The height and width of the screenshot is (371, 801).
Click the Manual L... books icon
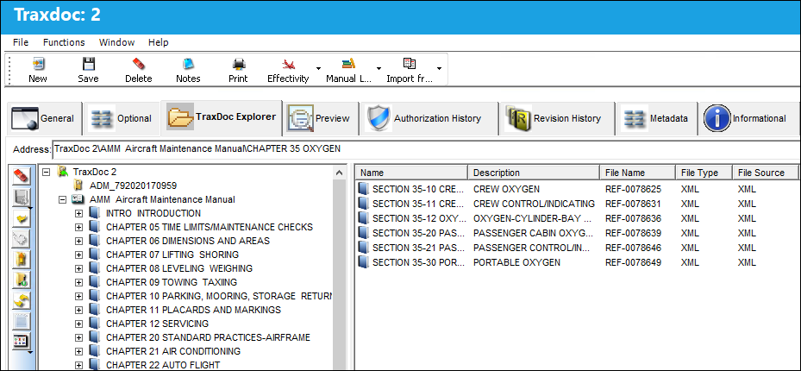click(x=347, y=64)
